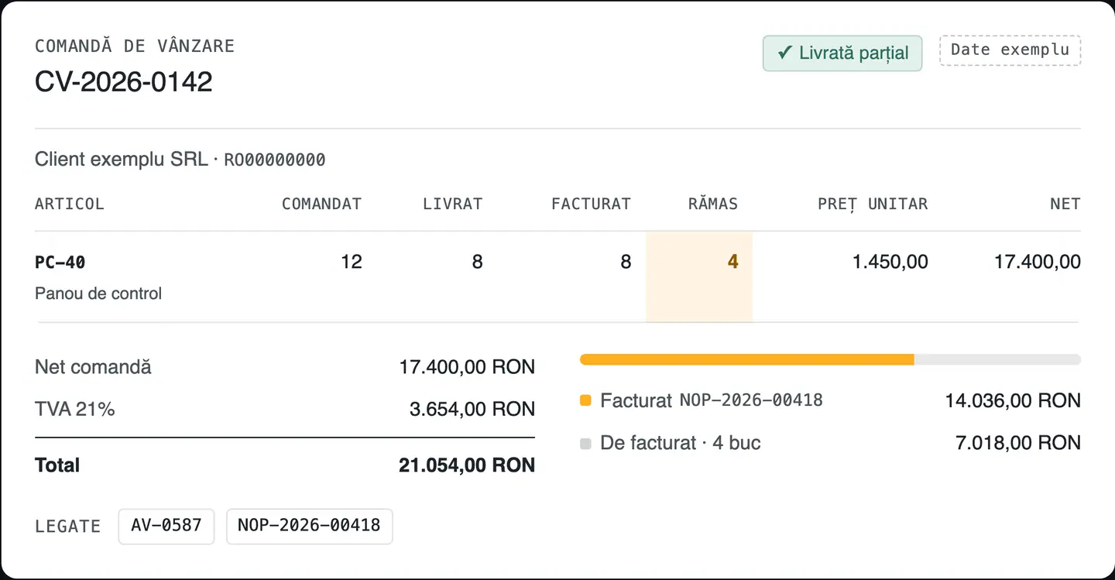Click the De facturat · 4 buc text
The height and width of the screenshot is (580, 1115).
click(681, 443)
